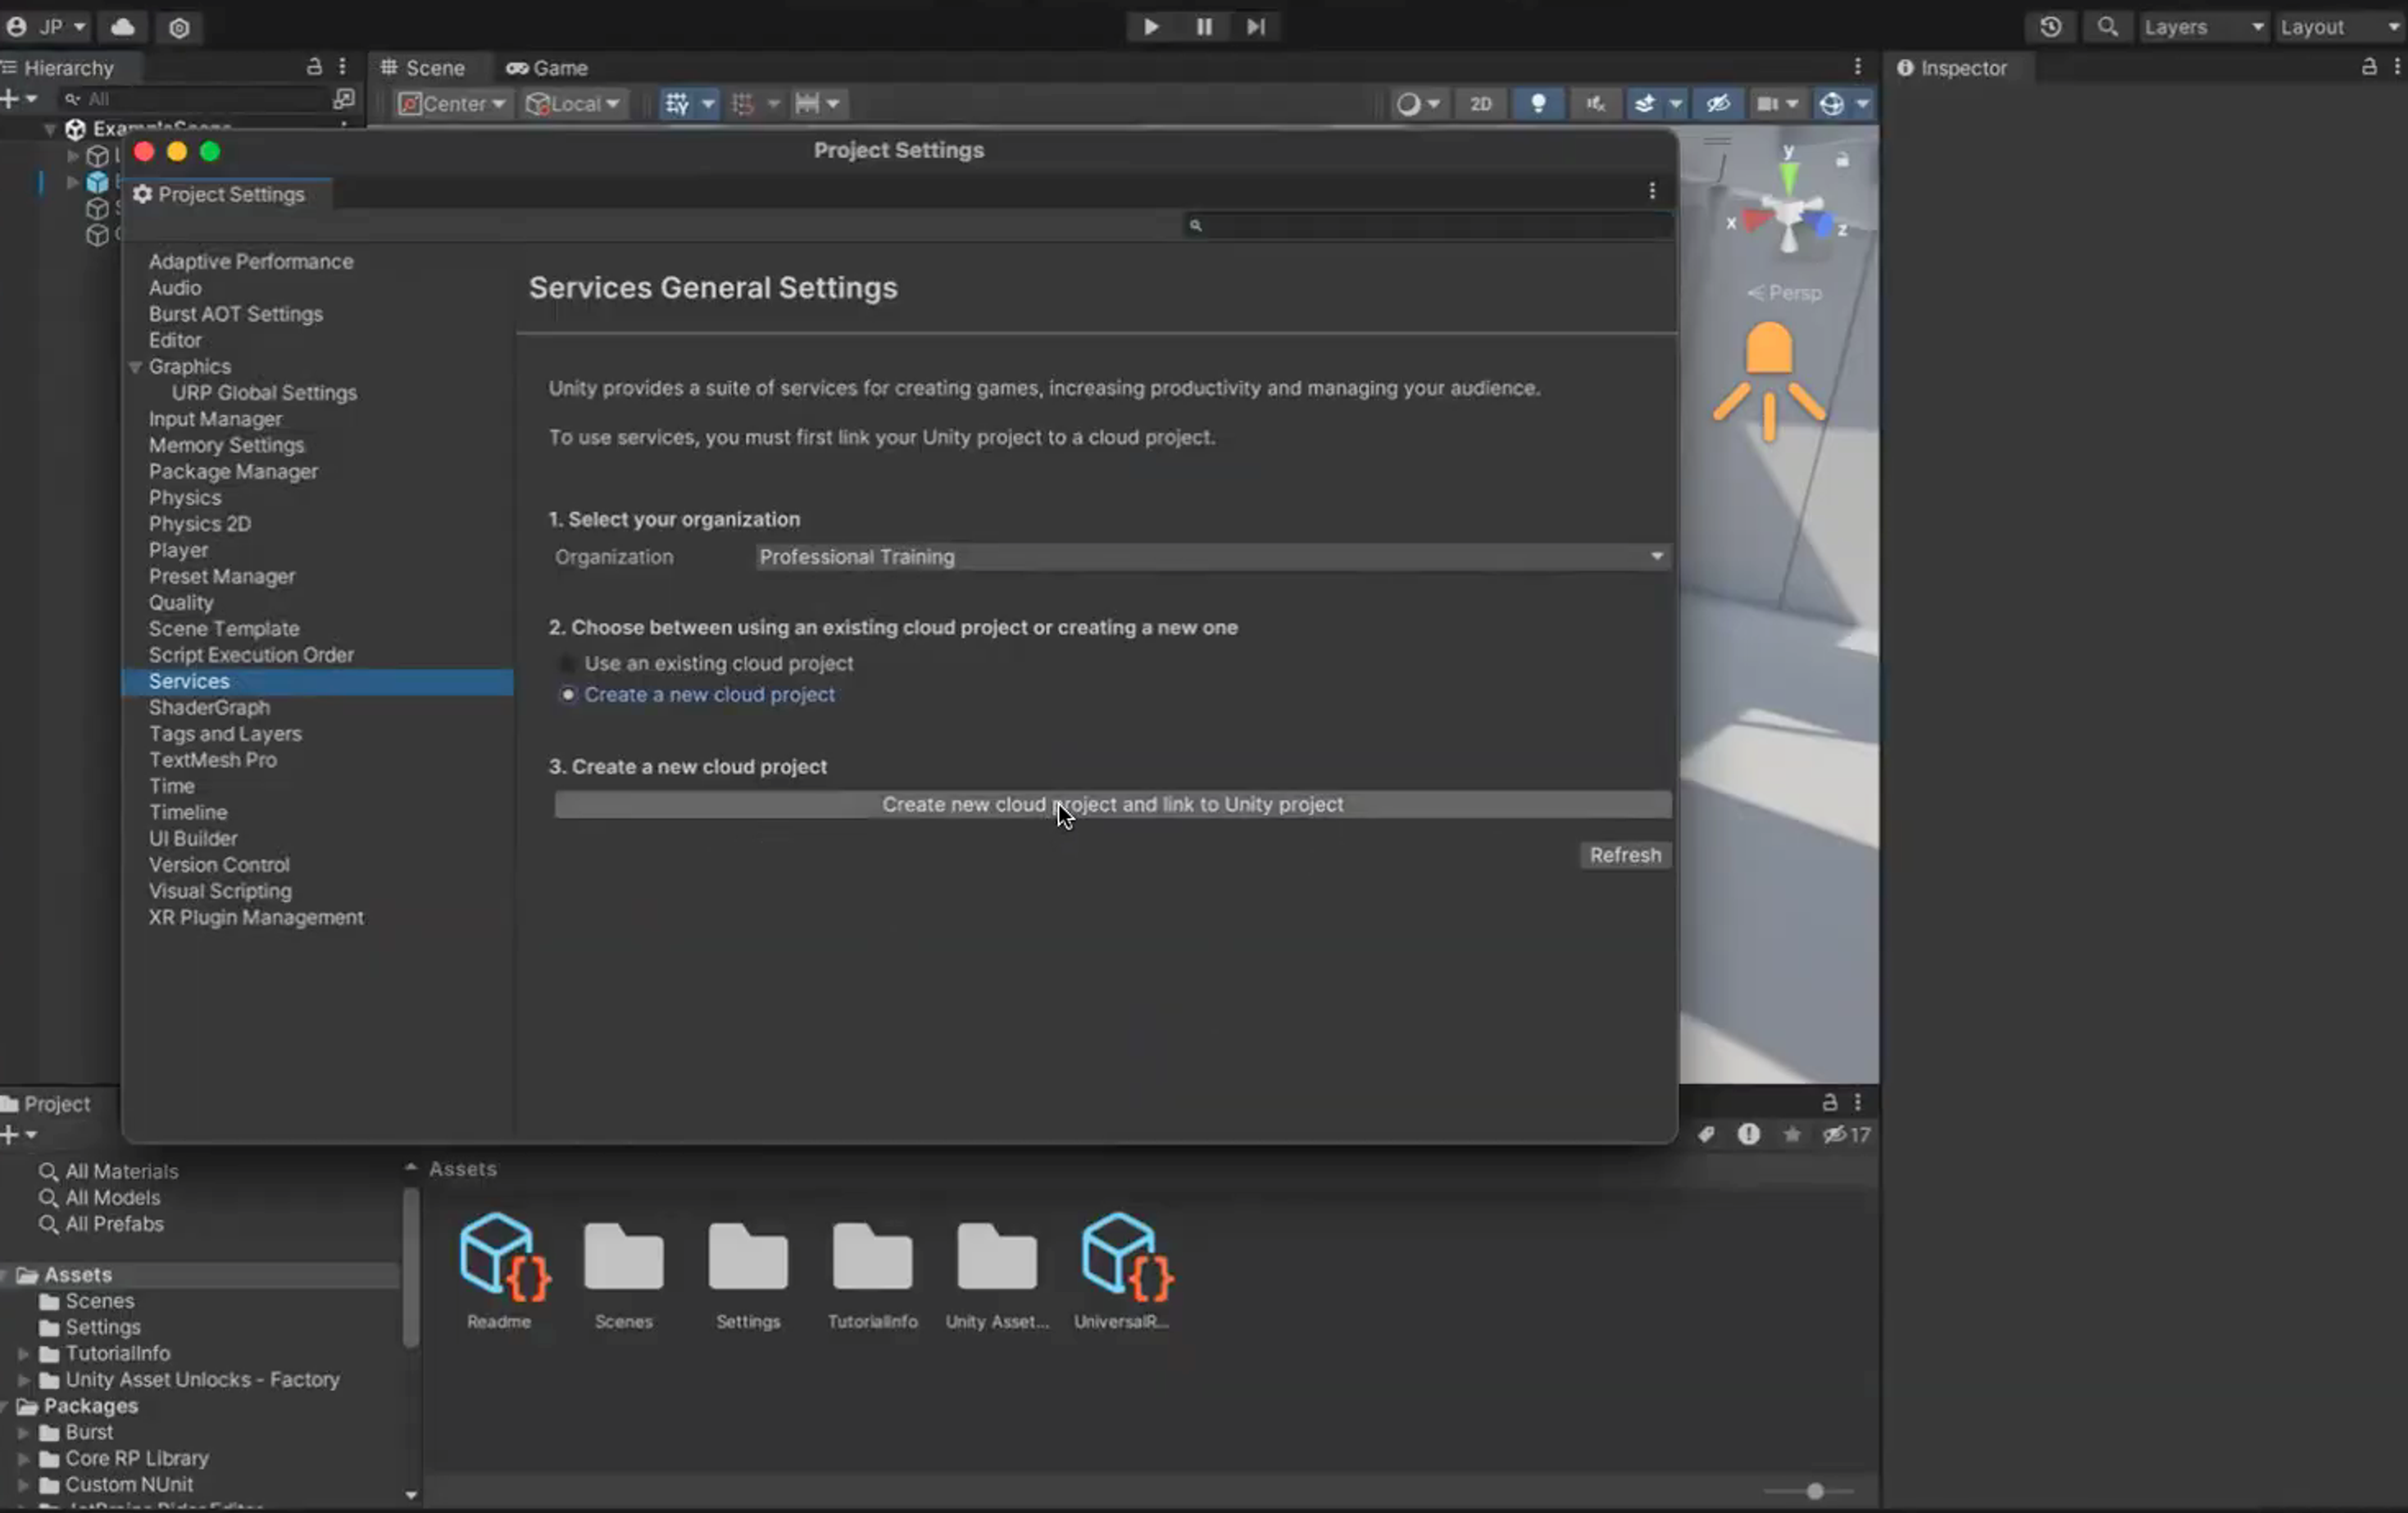
Task: Open the account JP dropdown
Action: 47,27
